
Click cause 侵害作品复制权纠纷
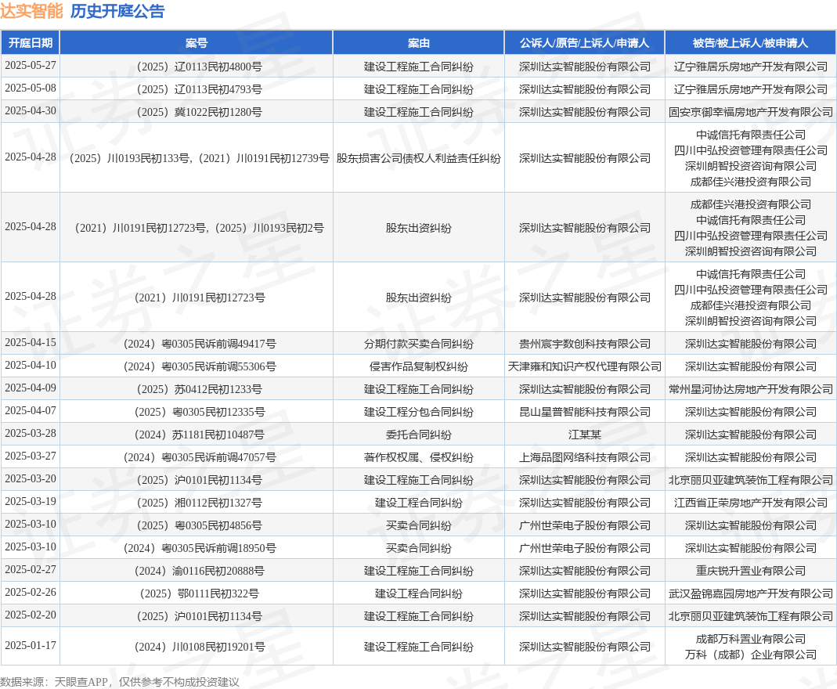tap(418, 366)
